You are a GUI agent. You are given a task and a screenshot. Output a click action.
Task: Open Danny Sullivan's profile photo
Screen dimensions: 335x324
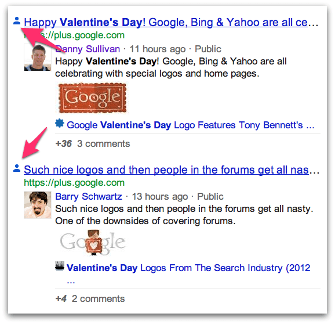(x=38, y=57)
